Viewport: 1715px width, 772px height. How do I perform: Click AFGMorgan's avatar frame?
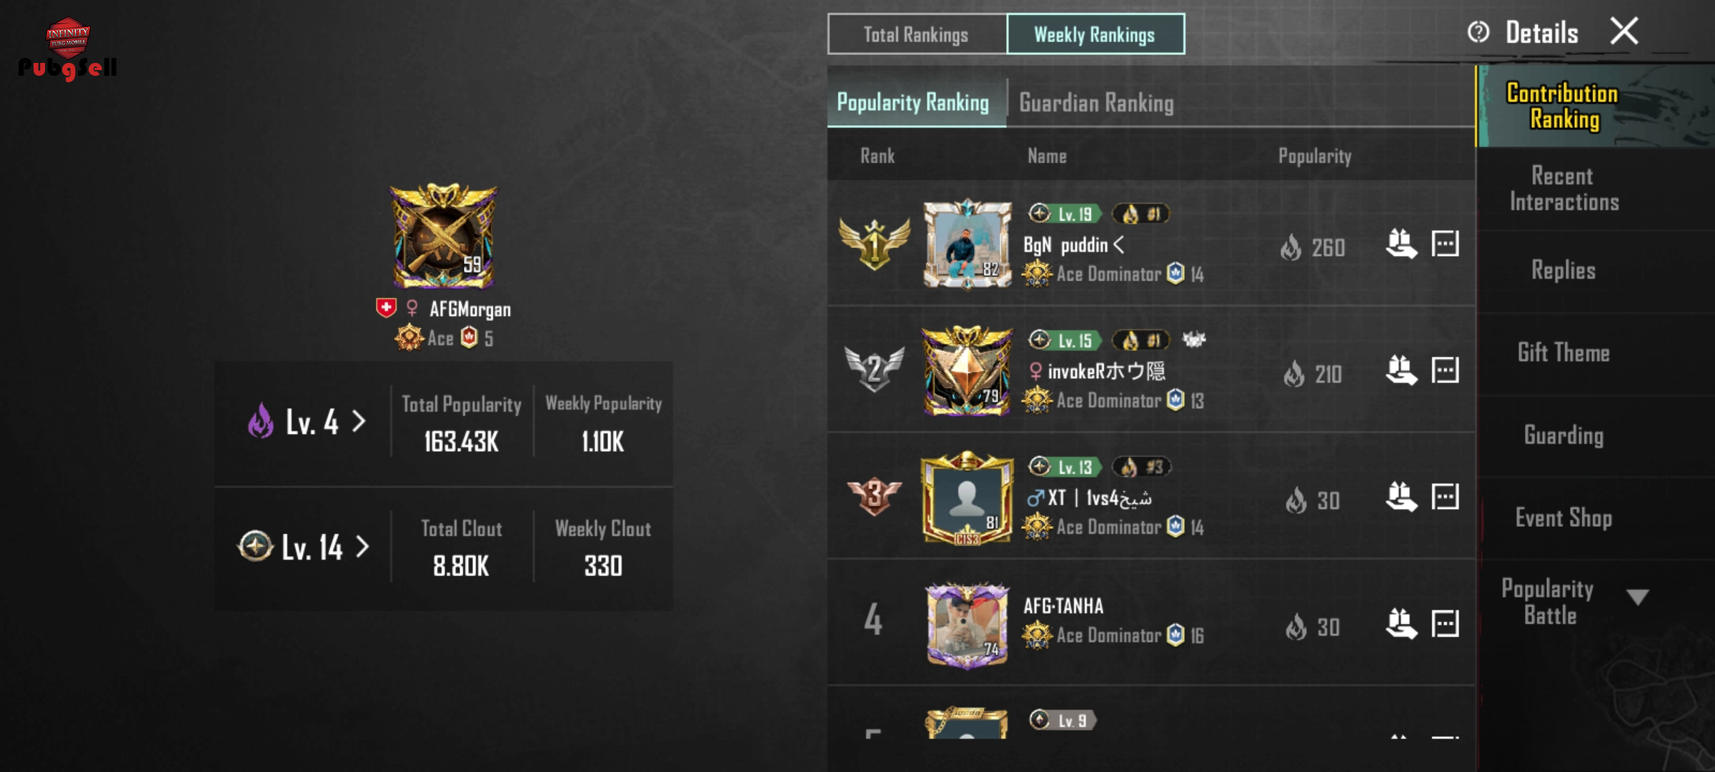point(443,236)
